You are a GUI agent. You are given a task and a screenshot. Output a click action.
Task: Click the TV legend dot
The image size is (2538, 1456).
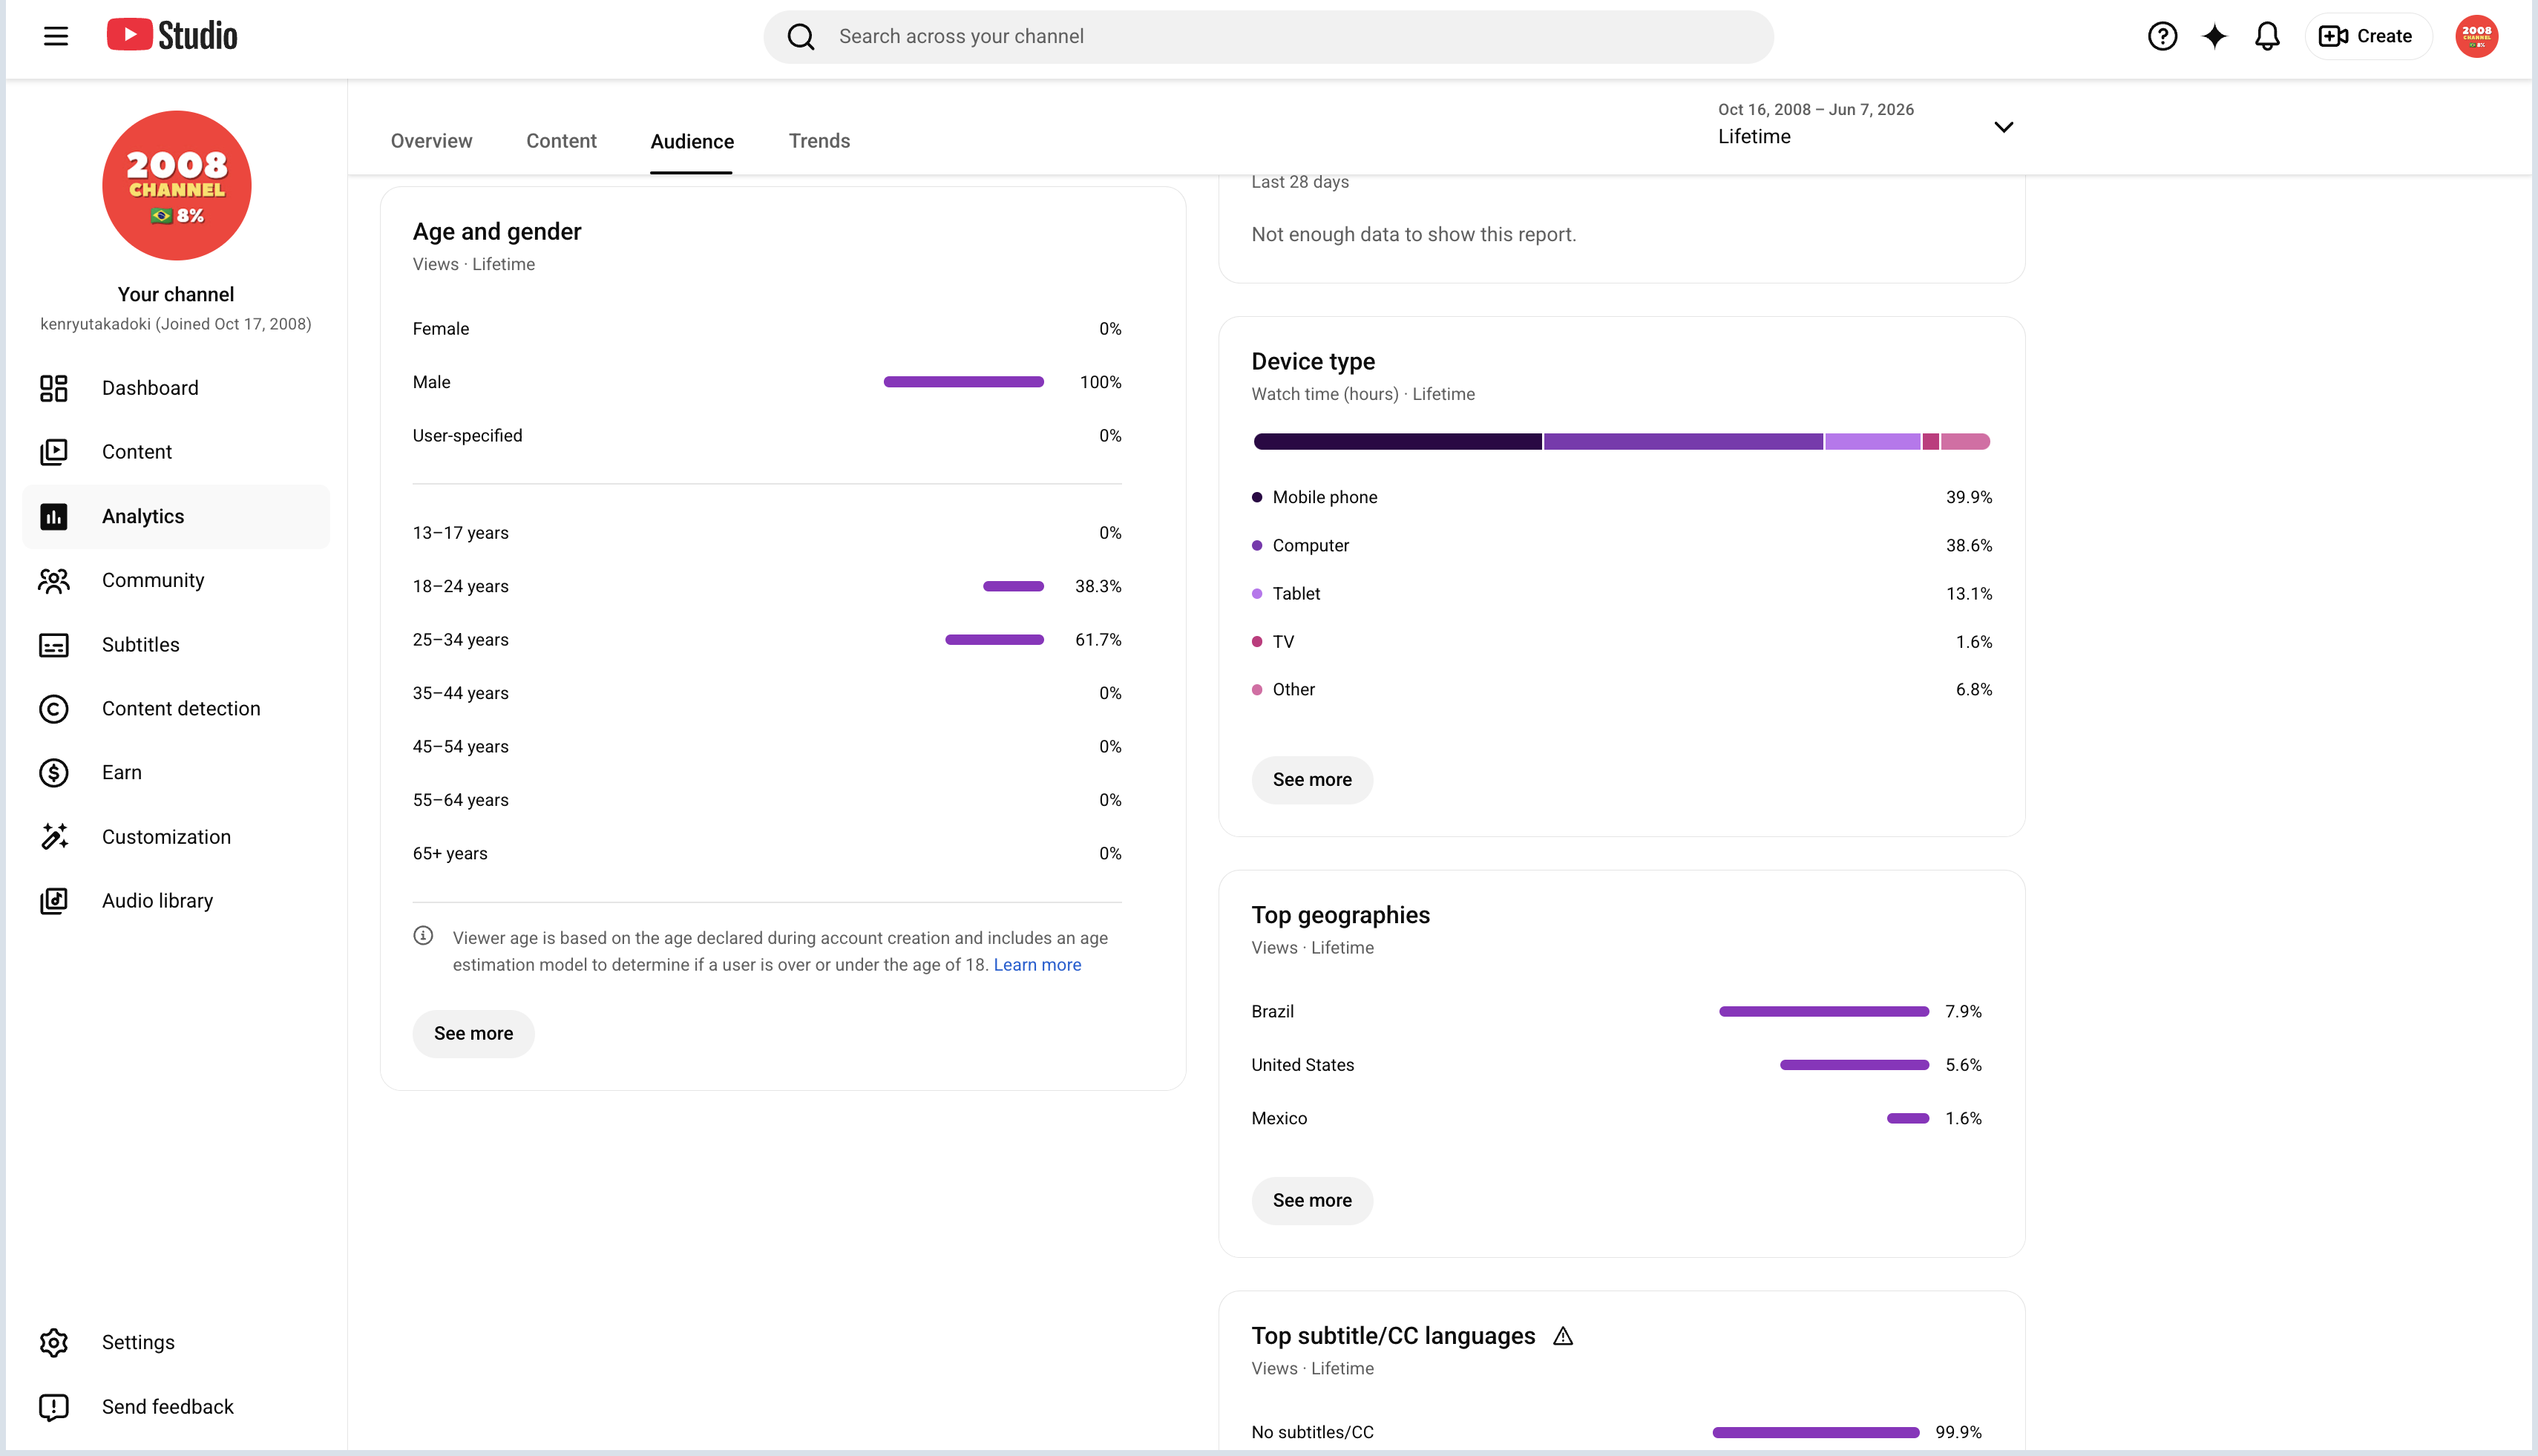[x=1257, y=642]
